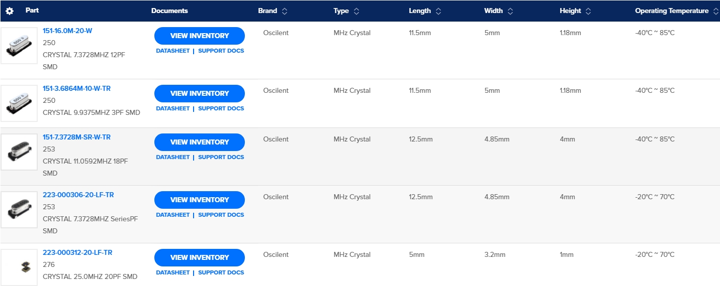This screenshot has height=286, width=720.
Task: Click thumbnail image of part 151-16.0M-20-W
Action: point(19,46)
